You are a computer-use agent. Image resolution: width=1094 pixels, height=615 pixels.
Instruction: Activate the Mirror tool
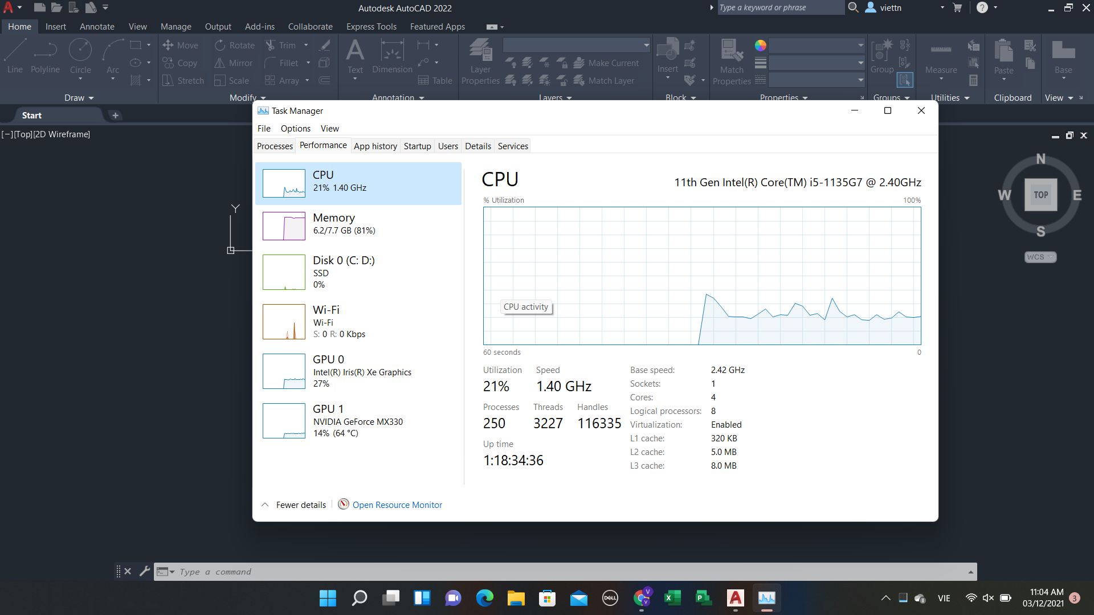coord(233,63)
